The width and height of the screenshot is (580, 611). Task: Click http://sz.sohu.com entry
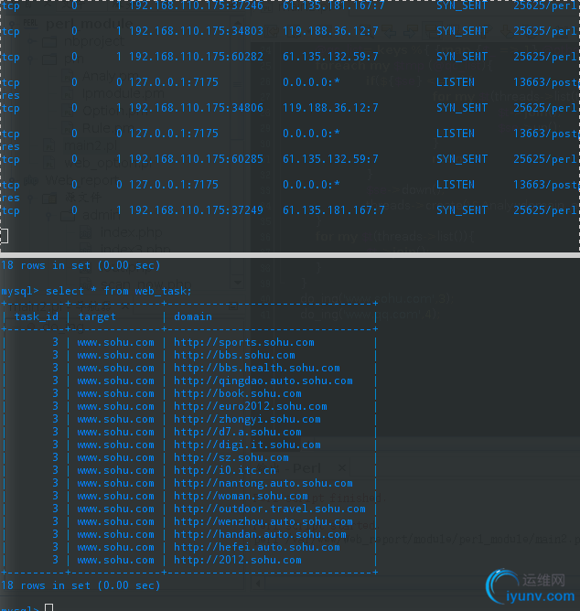click(231, 457)
